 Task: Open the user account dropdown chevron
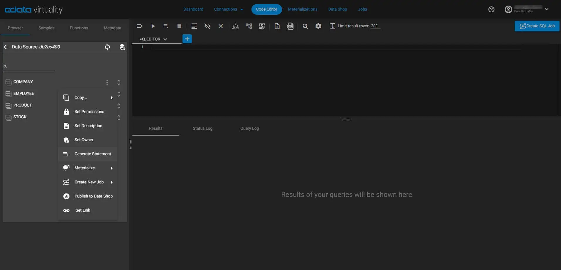[x=547, y=9]
